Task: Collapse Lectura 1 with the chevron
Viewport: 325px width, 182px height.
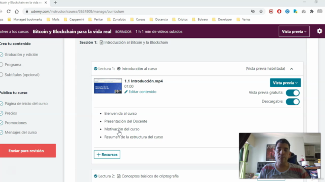Action: (x=291, y=69)
